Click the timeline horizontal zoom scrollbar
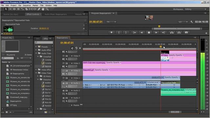Viewport: 210px width, 118px height. pyautogui.click(x=175, y=112)
